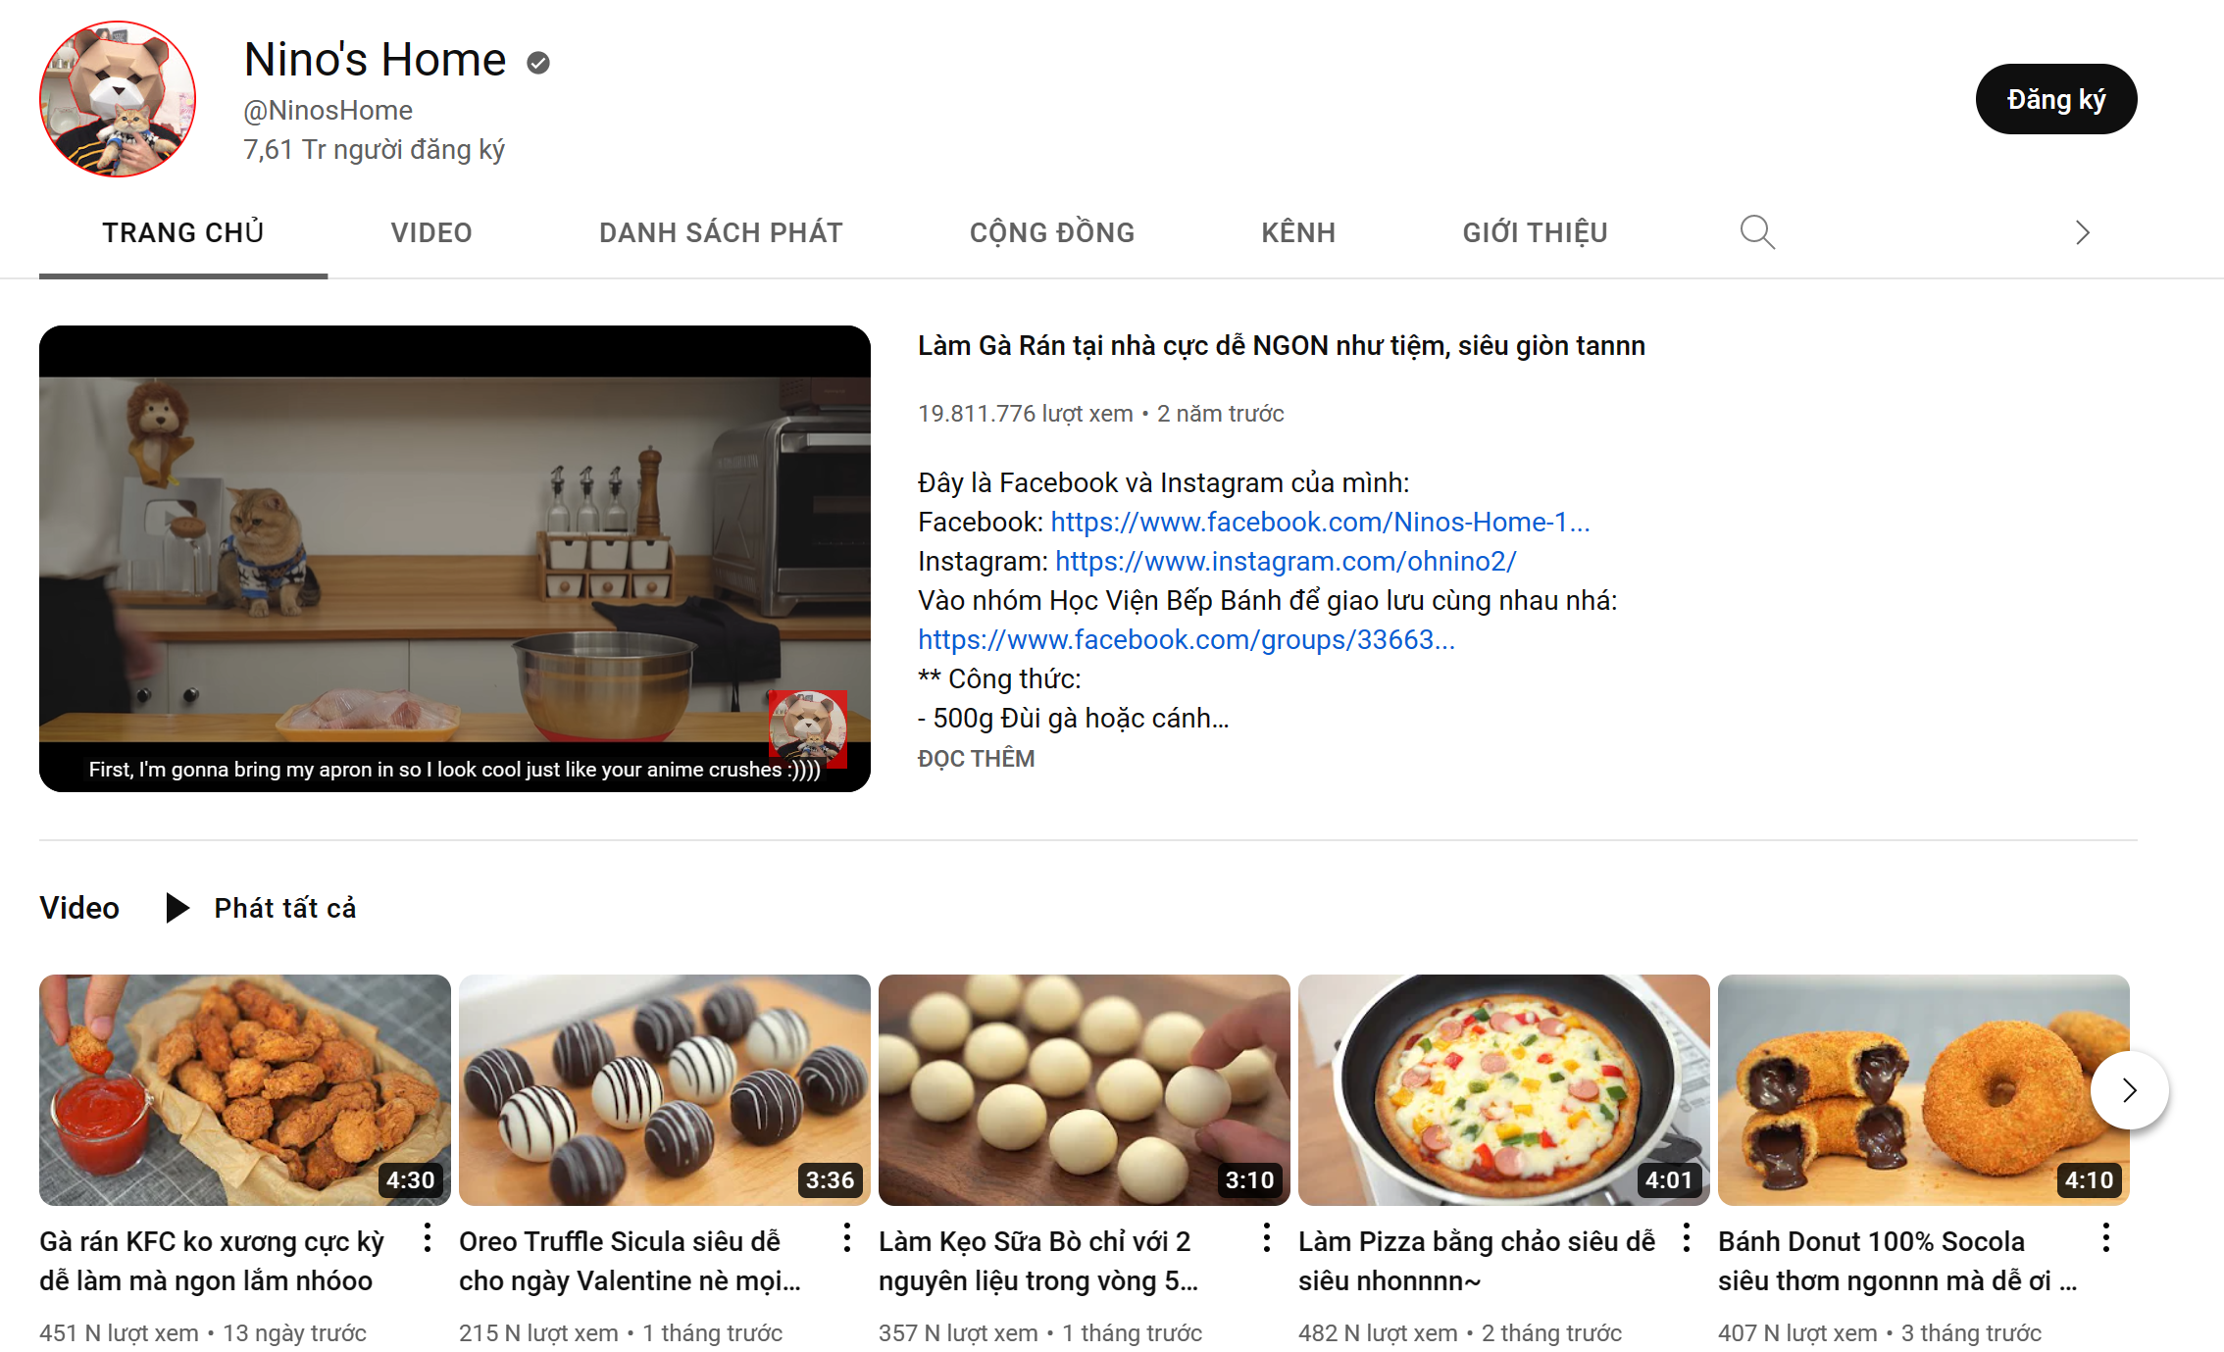Open the CỘNG ĐỒNG tab
Image resolution: width=2224 pixels, height=1352 pixels.
[1052, 232]
